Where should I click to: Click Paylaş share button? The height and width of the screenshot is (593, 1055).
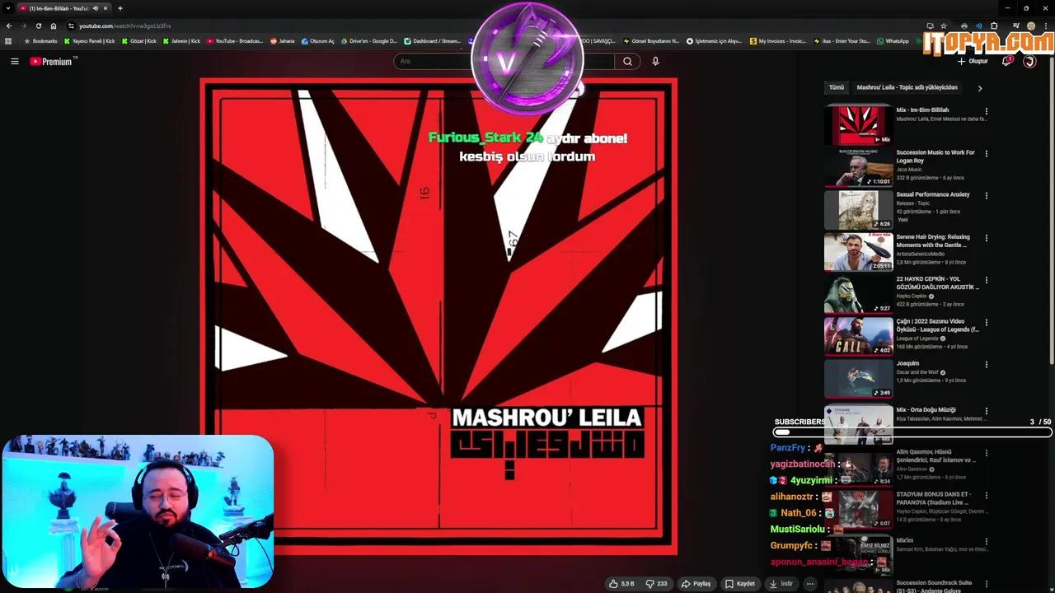[696, 584]
